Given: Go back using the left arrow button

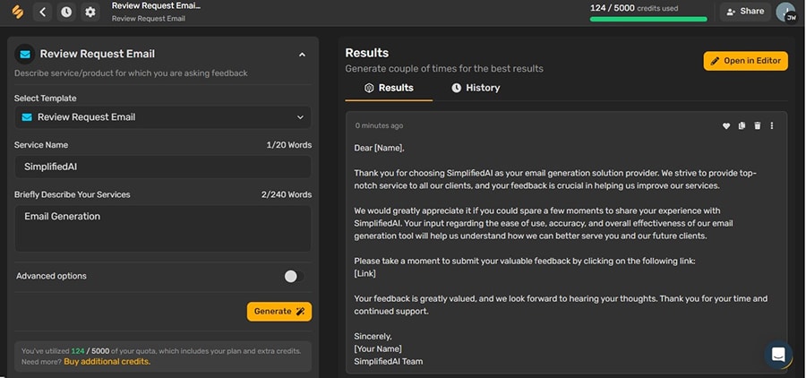Looking at the screenshot, I should tap(43, 12).
